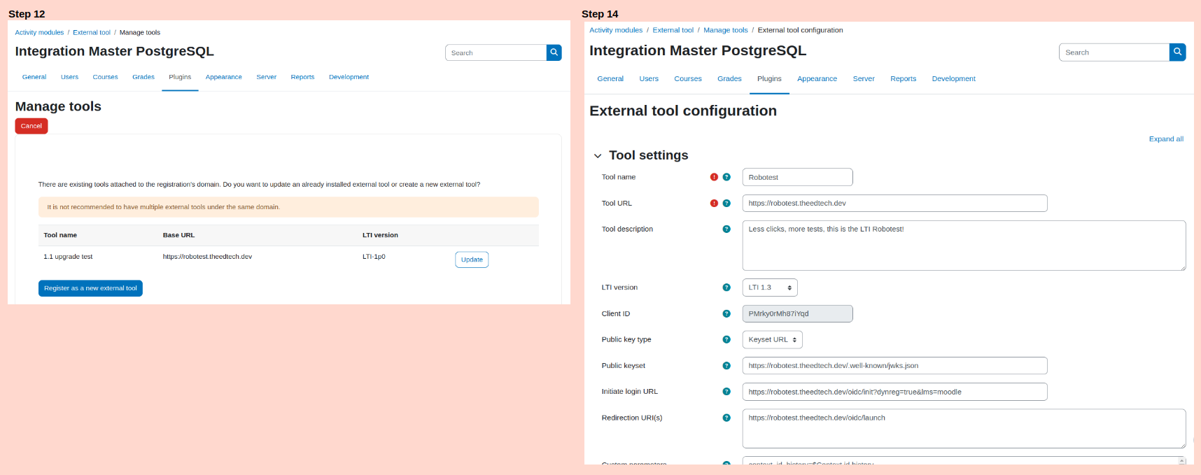Open General tab in Step 12

point(34,77)
